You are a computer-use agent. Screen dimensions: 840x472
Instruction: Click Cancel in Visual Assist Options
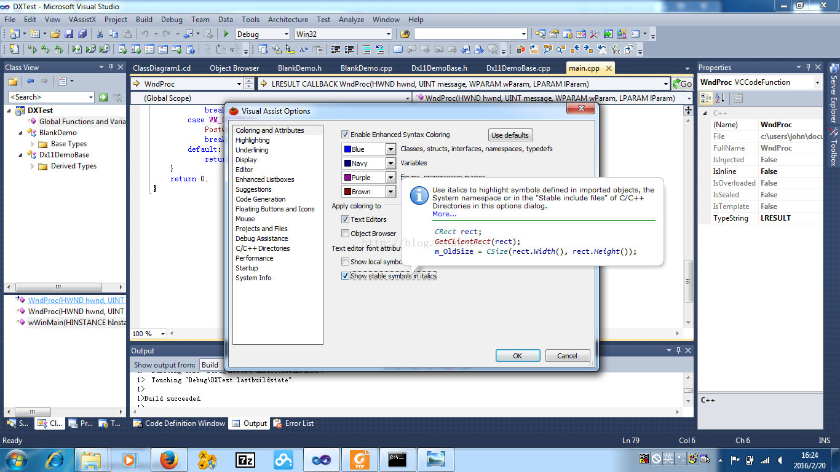click(x=567, y=356)
